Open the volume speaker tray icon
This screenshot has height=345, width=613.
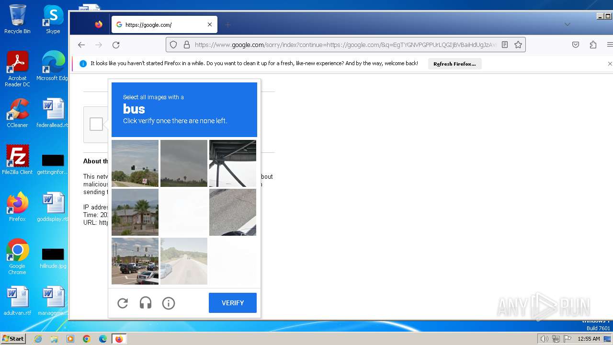click(x=544, y=339)
